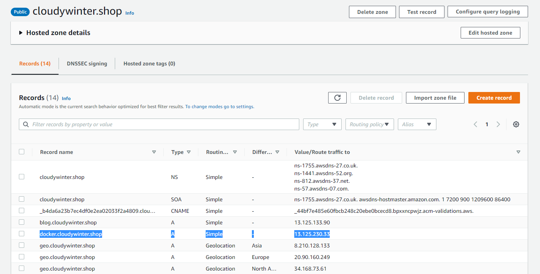Switch to the DNSSEC signing tab
This screenshot has width=540, height=274.
[x=87, y=63]
